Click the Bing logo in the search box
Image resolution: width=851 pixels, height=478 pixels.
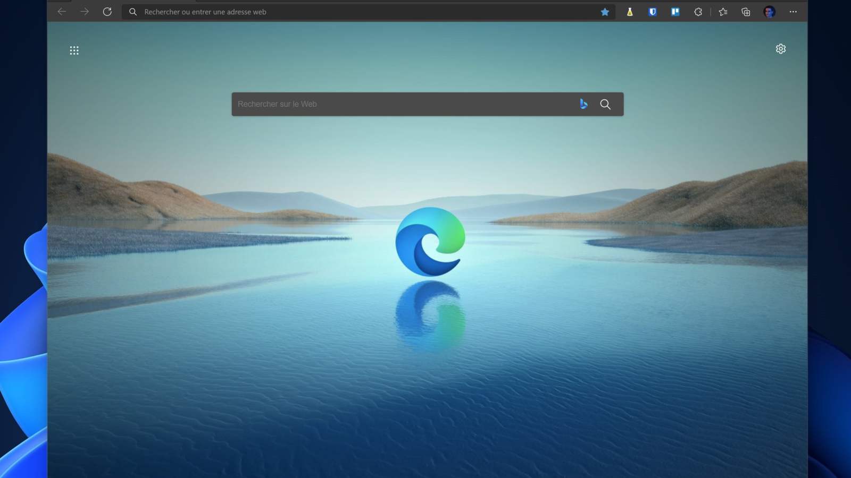click(583, 104)
